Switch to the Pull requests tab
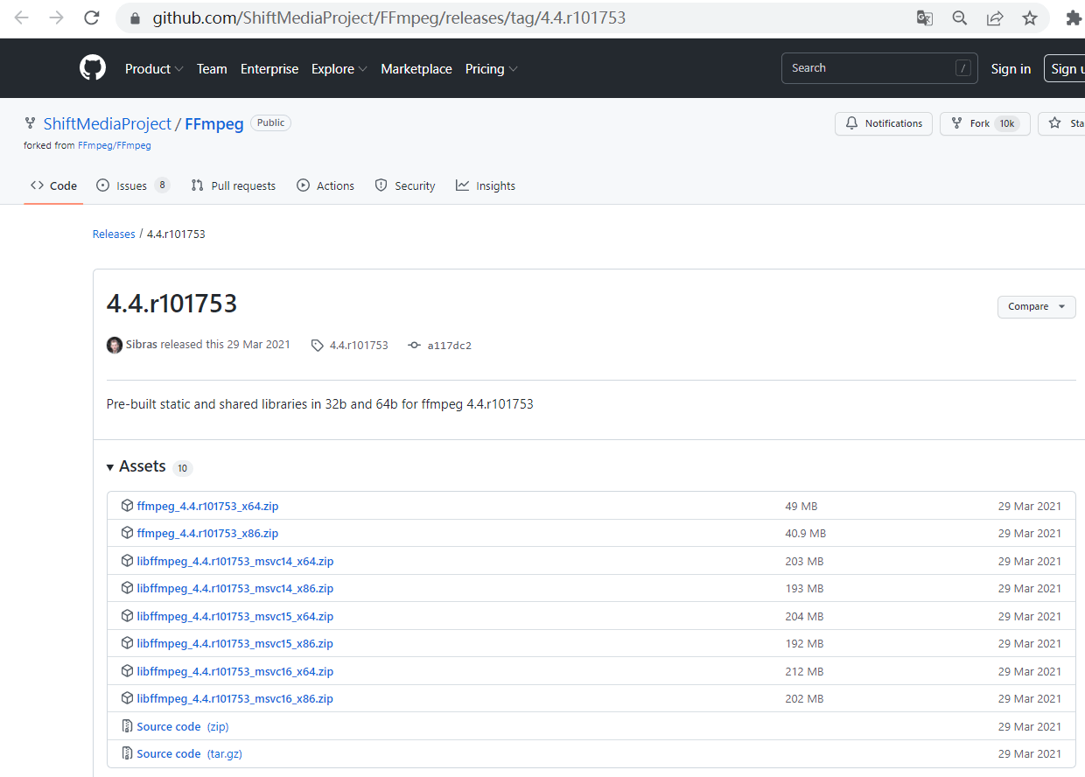The width and height of the screenshot is (1085, 777). pos(234,185)
